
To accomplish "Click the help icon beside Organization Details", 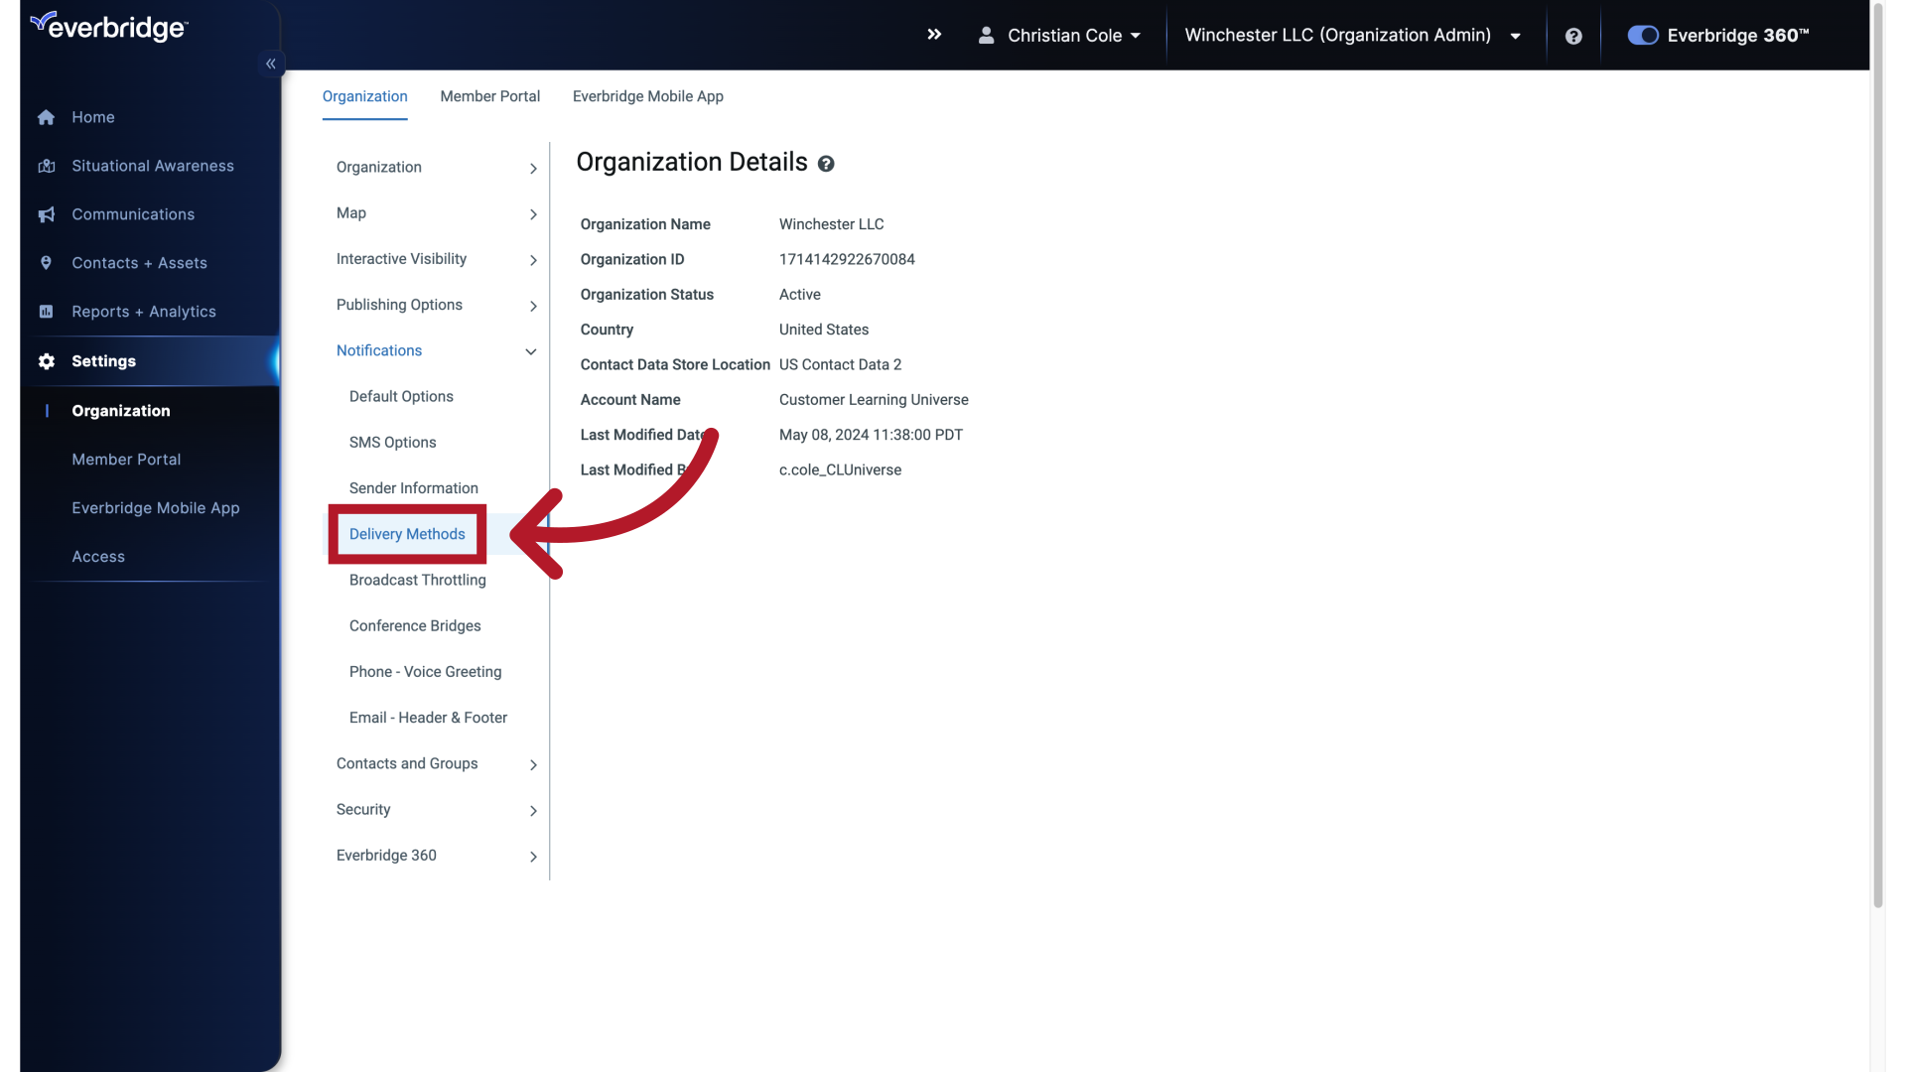I will (x=825, y=164).
